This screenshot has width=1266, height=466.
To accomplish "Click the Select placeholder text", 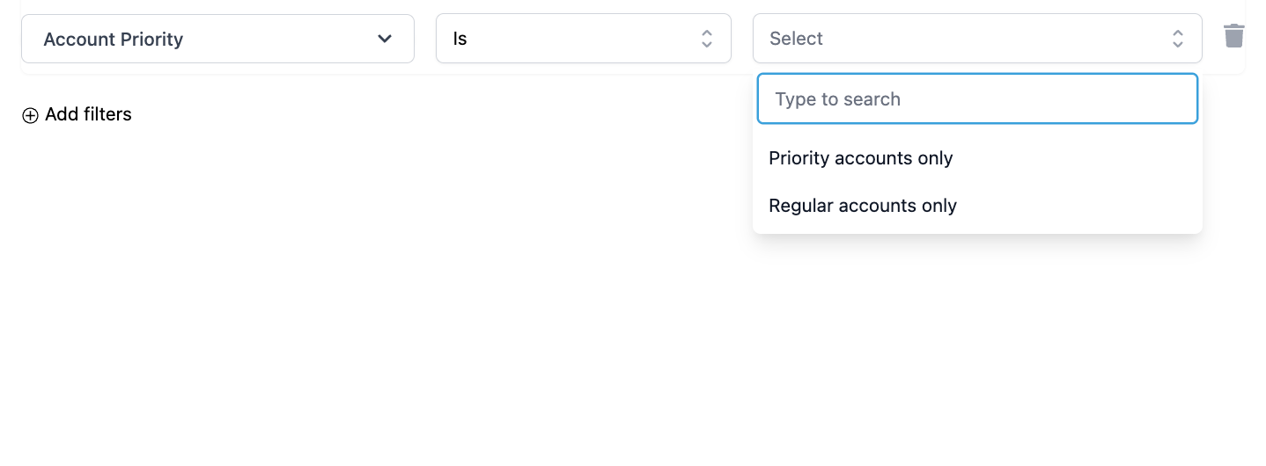I will click(x=796, y=39).
